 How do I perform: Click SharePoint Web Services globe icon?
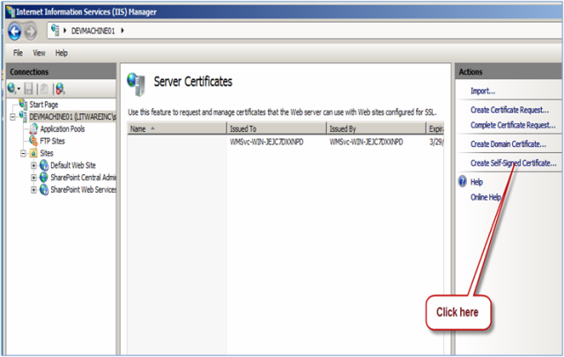coord(44,189)
